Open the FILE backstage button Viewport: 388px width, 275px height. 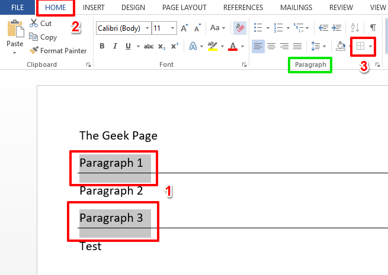[17, 8]
